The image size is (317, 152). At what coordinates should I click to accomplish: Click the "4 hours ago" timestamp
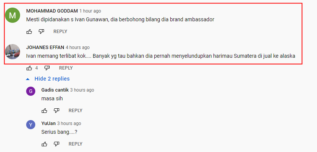pos(78,47)
